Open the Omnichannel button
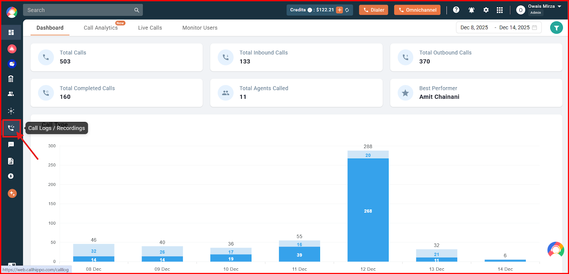The width and height of the screenshot is (569, 274). coord(417,10)
